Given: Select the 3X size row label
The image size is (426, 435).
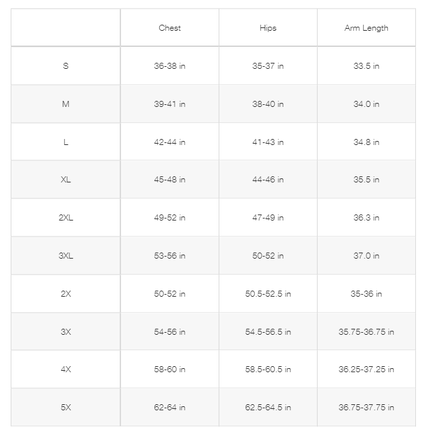Looking at the screenshot, I should coord(66,332).
